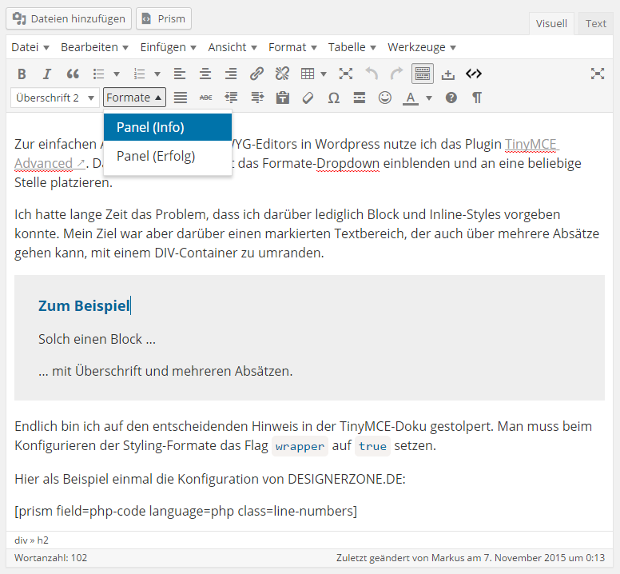Image resolution: width=620 pixels, height=574 pixels.
Task: Click the Wortanzahl: 102 status
Action: [x=50, y=558]
